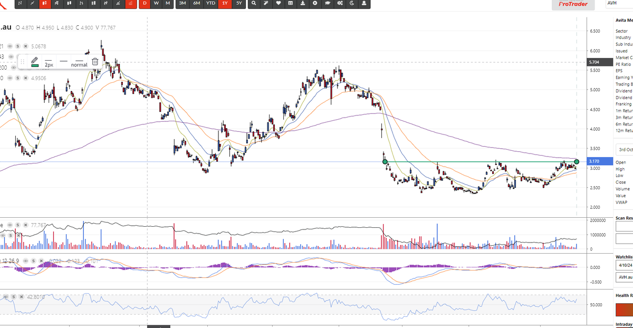Select the ninth chart style icon
This screenshot has height=328, width=633.
click(x=118, y=3)
